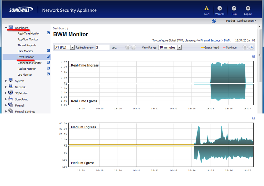Collapse the Real-Time graph panel
264x186 pixels.
(x=254, y=56)
